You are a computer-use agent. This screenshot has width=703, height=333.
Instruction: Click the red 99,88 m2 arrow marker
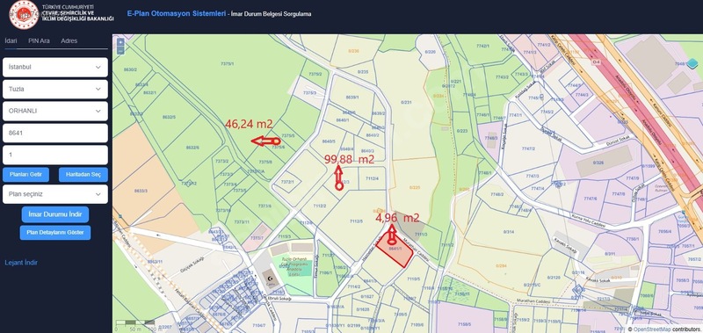(x=338, y=177)
